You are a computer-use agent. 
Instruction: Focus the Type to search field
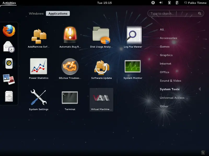tap(176, 14)
